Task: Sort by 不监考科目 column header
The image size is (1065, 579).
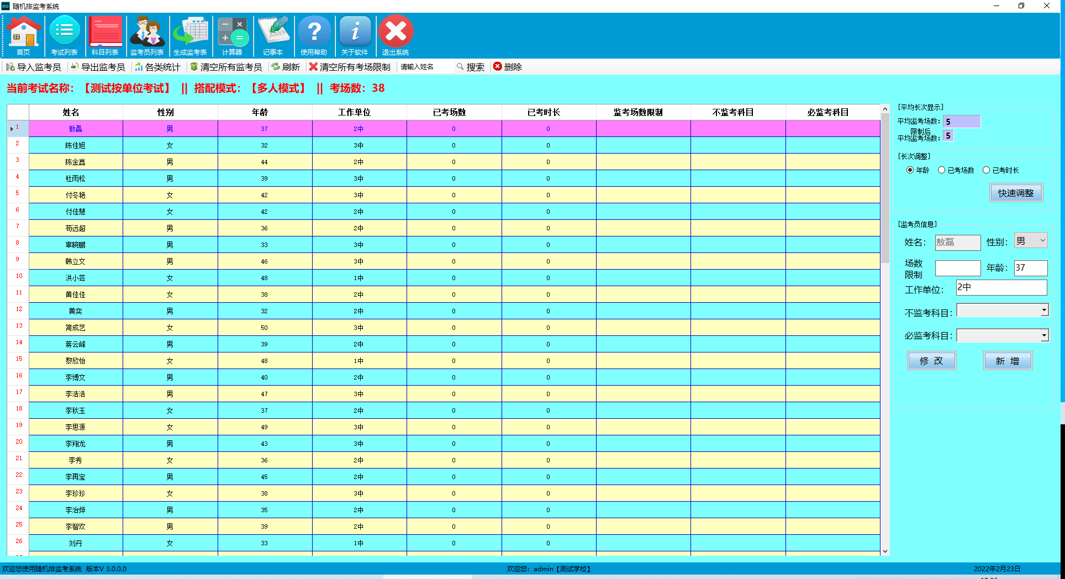Action: tap(738, 112)
